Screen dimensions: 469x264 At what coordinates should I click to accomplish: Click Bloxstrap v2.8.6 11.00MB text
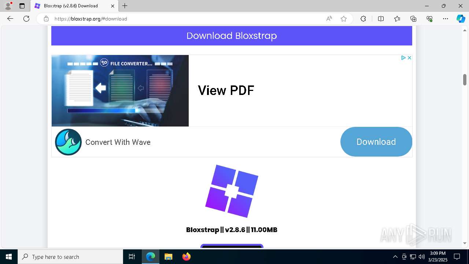(232, 230)
